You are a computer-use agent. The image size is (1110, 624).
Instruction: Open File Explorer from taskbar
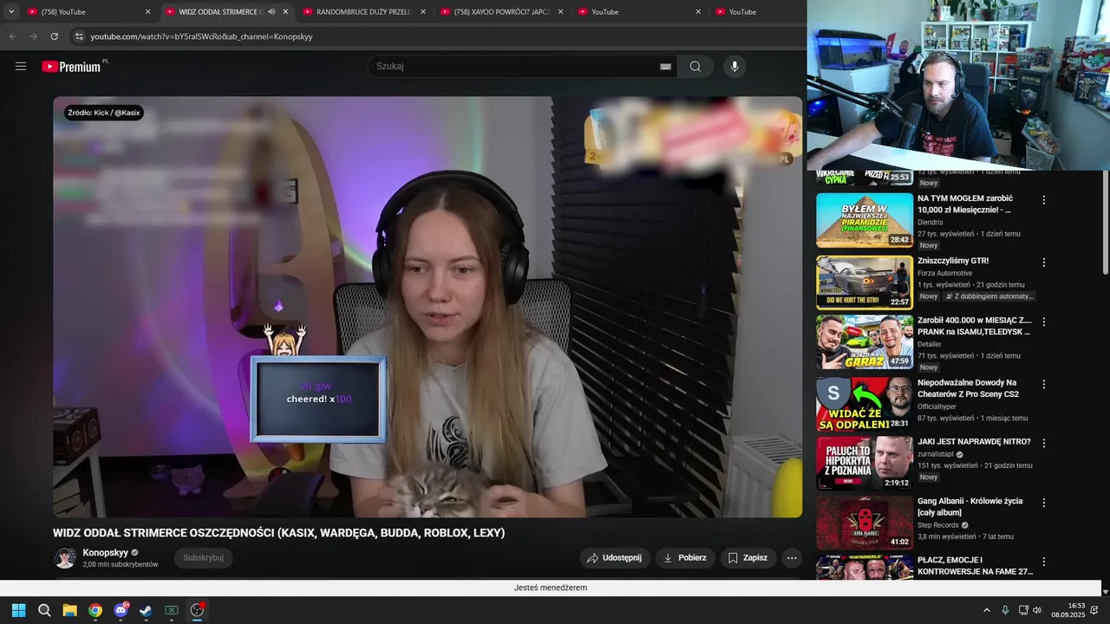click(x=69, y=610)
